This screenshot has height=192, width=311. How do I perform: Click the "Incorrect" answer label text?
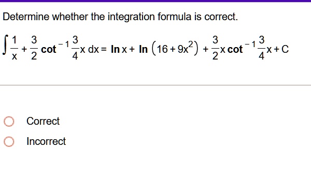[46, 141]
